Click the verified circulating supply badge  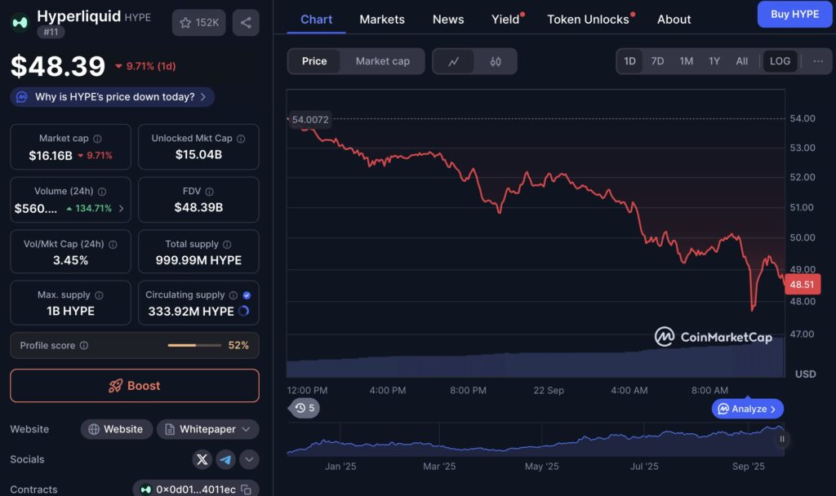(x=247, y=295)
